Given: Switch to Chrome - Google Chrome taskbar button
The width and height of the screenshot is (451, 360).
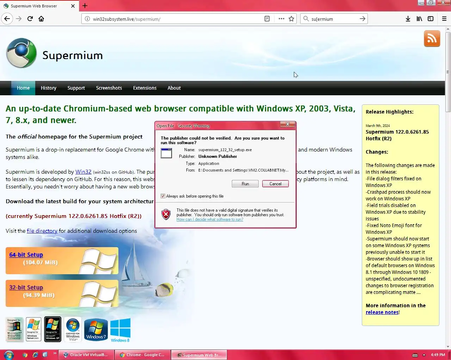Looking at the screenshot, I should (x=142, y=355).
